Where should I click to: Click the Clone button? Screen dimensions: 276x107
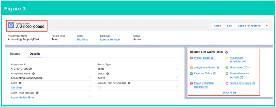point(217,26)
